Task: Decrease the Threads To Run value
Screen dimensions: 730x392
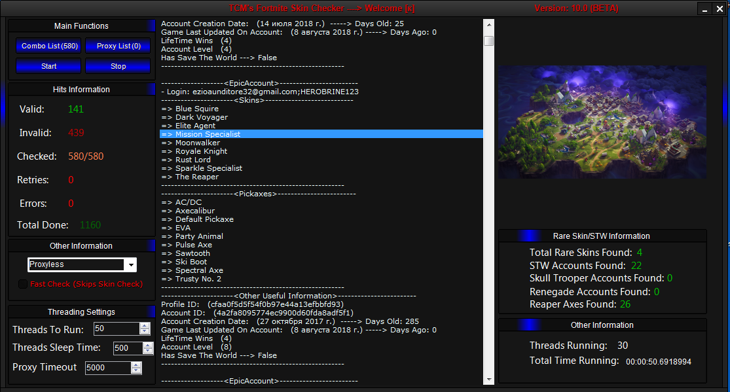Action: coord(145,332)
